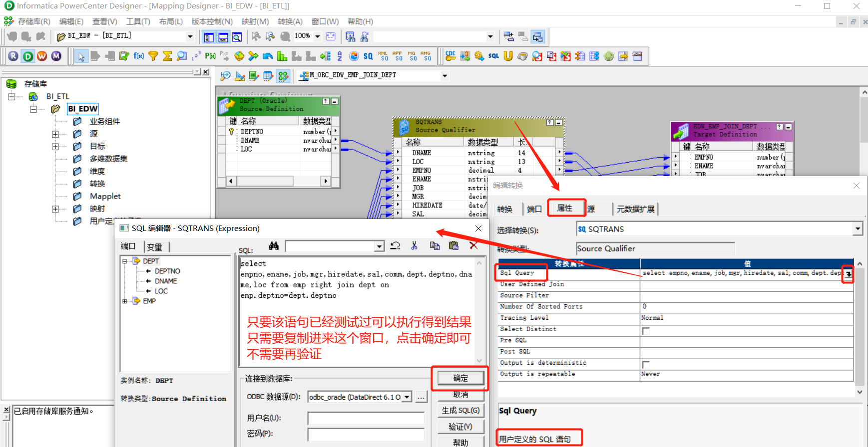Screen dimensions: 868x447
Task: Select the Lookup transformation magnifier icon
Action: point(182,56)
